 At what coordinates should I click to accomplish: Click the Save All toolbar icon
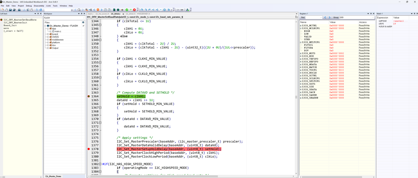coord(14,10)
